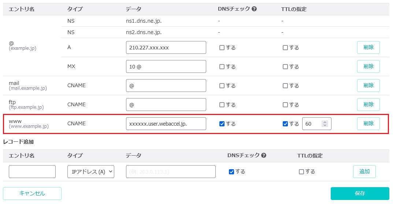This screenshot has height=204, width=393.
Task: Open the DNSチェック help icon in the レコード追加 section
Action: point(264,155)
